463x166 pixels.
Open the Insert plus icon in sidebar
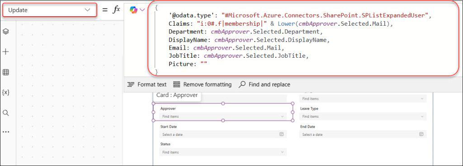point(5,52)
